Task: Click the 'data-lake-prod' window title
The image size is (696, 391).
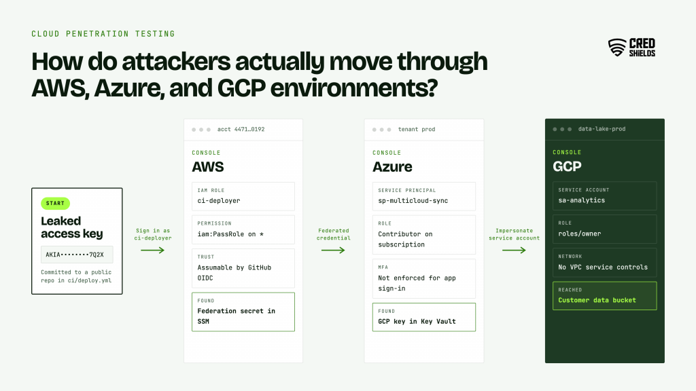Action: click(x=602, y=129)
